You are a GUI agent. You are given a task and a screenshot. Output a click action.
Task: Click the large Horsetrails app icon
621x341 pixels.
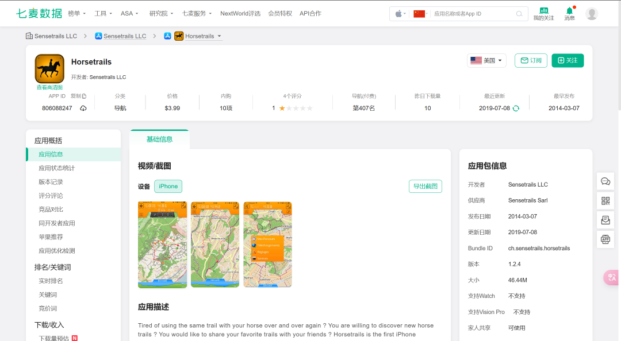(x=49, y=68)
